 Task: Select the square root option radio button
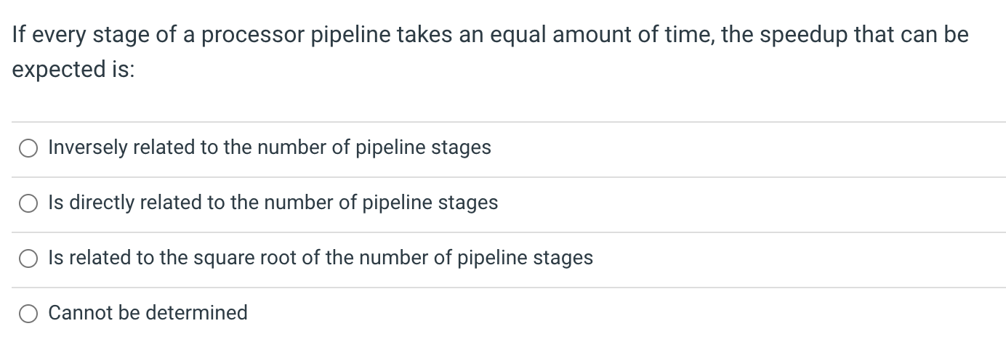click(x=29, y=259)
